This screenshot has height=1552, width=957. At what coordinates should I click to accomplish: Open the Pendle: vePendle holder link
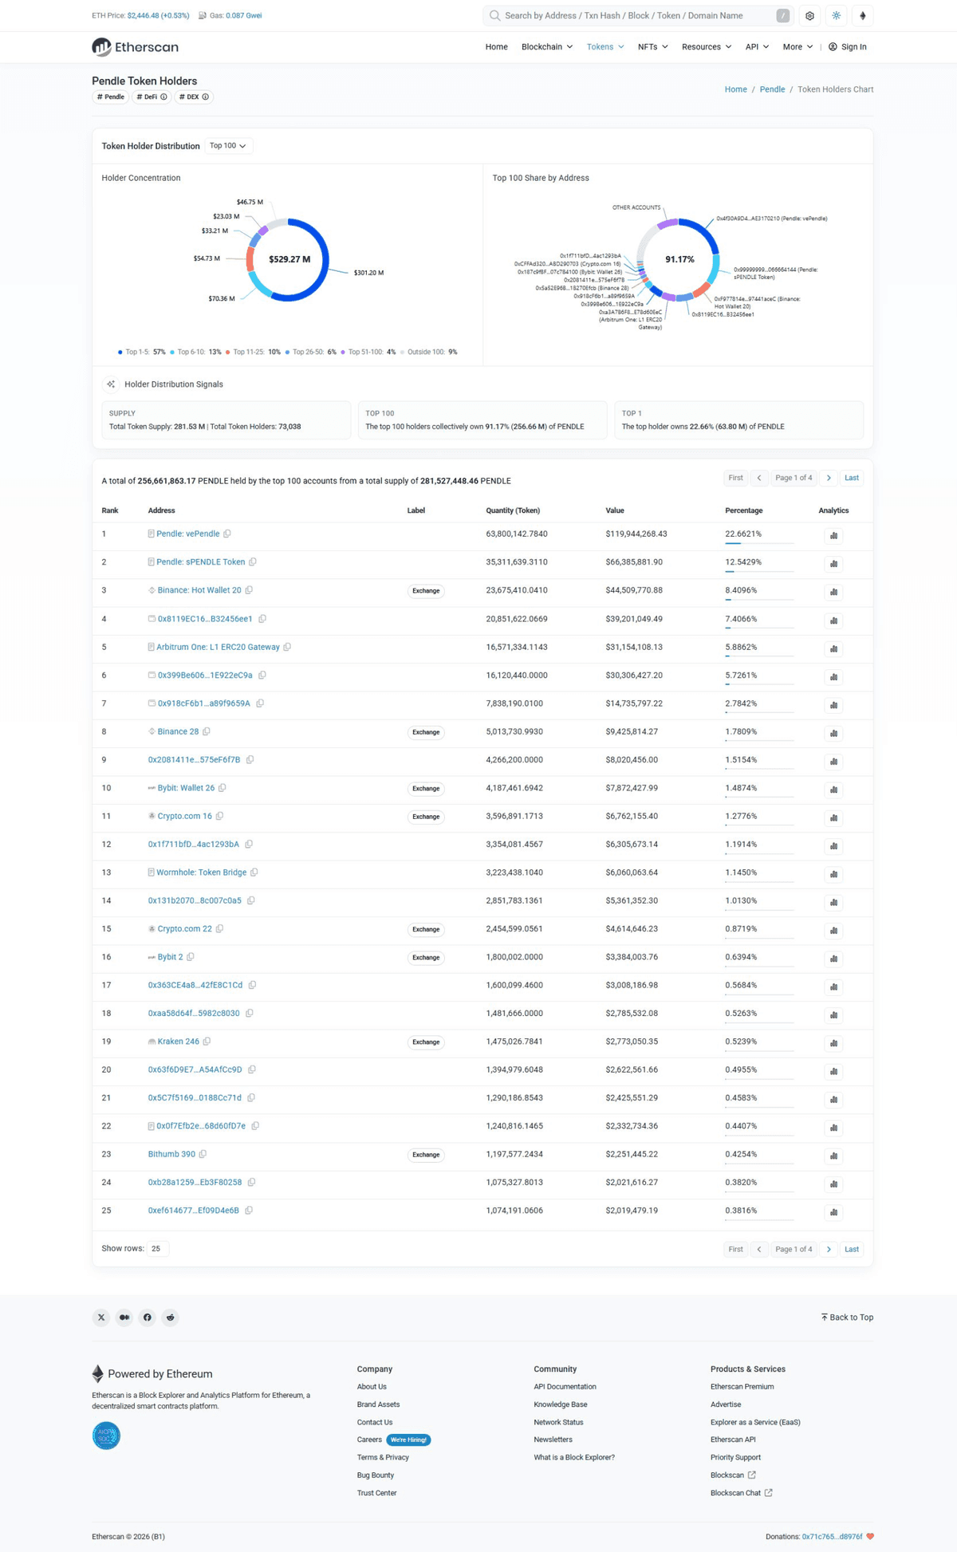point(188,534)
